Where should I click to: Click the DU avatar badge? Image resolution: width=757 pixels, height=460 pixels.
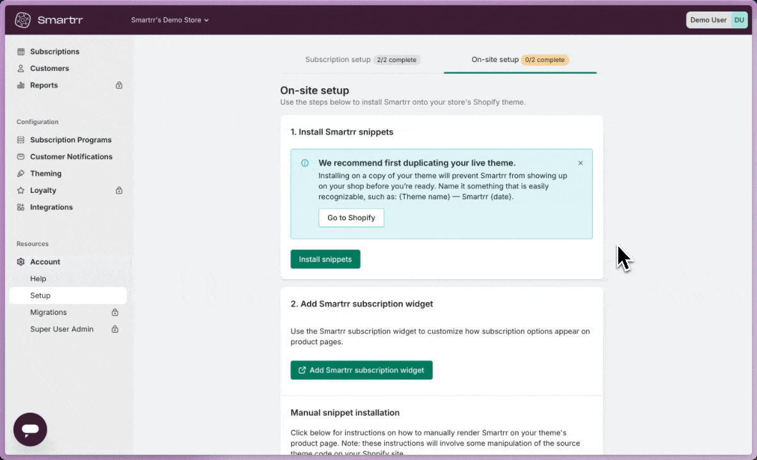pos(739,20)
